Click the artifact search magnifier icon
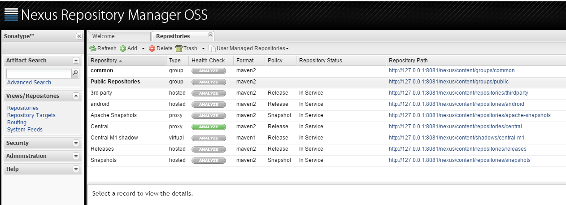The image size is (566, 205). [75, 73]
